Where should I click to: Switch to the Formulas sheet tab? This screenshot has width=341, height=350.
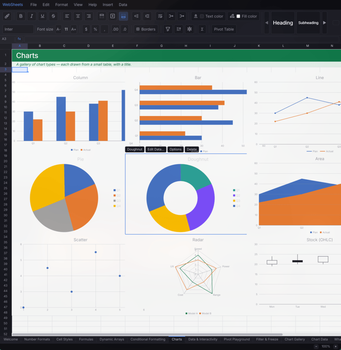(x=86, y=339)
